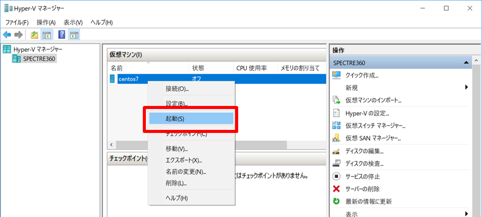Click the 仮想スイッチ マネージャー... action link
Image resolution: width=482 pixels, height=217 pixels.
(x=375, y=126)
